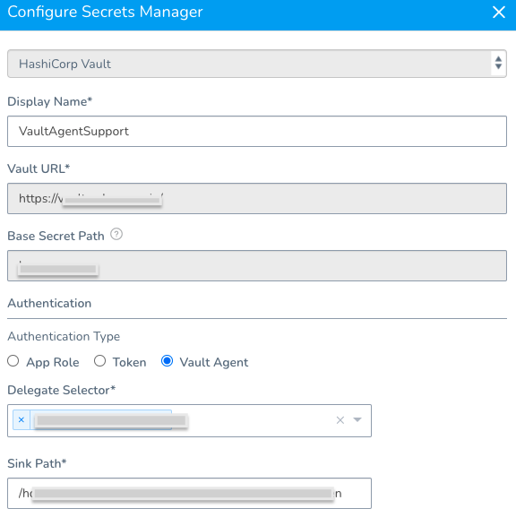
Task: Focus the Sink Path text box
Action: tap(189, 493)
